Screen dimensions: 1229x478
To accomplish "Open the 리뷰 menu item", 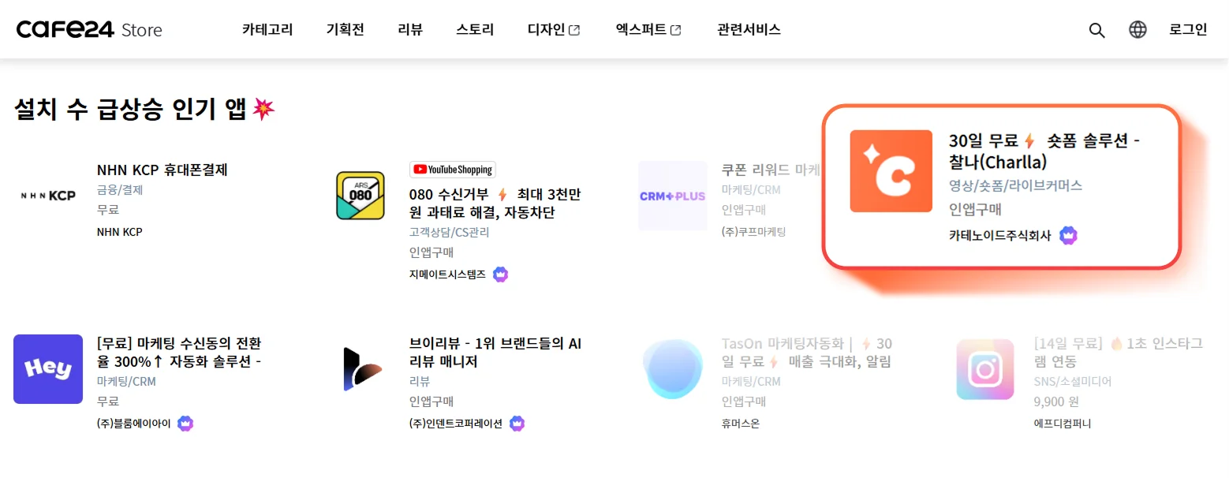I will coord(410,30).
